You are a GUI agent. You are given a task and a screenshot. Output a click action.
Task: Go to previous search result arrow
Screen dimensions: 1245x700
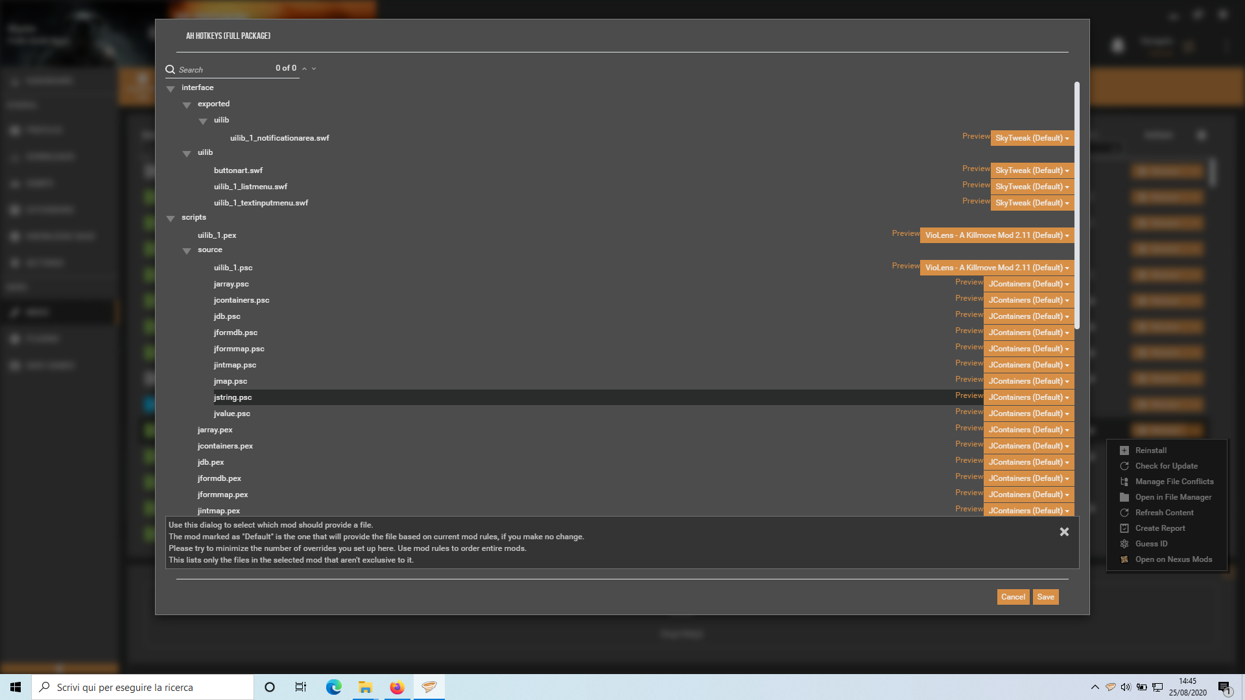[304, 69]
